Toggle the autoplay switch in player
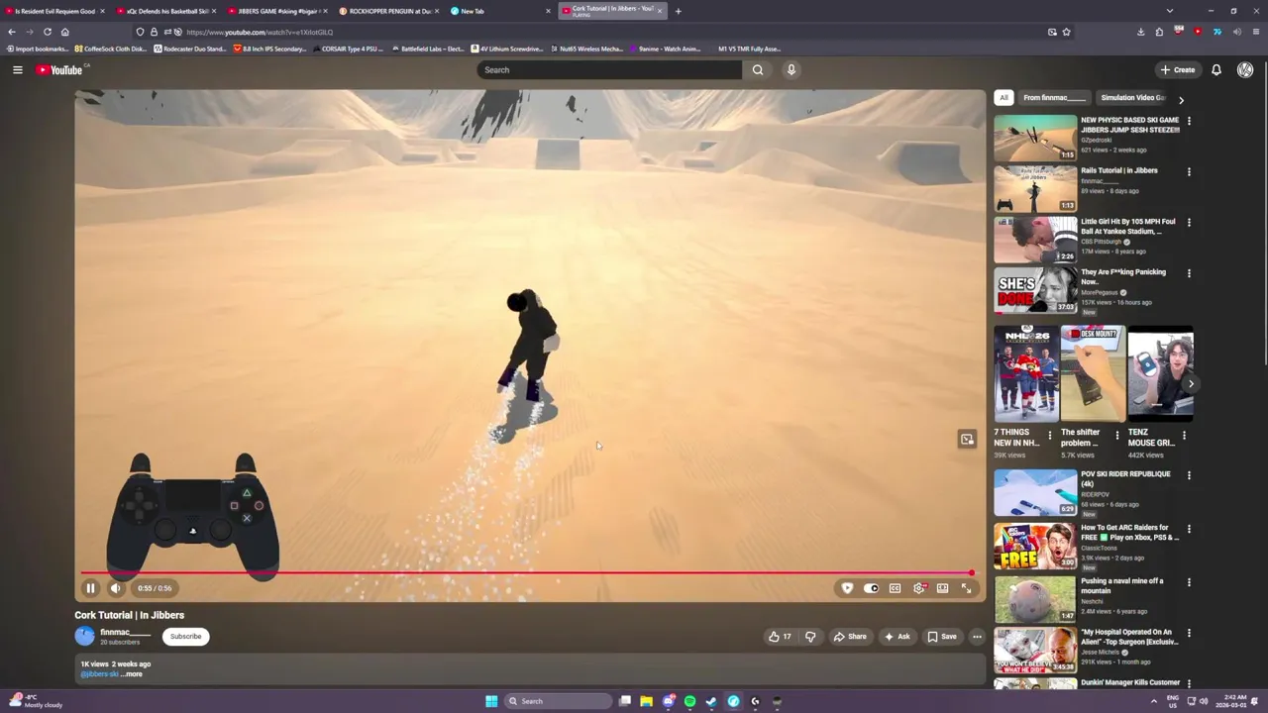The width and height of the screenshot is (1268, 713). pos(871,588)
